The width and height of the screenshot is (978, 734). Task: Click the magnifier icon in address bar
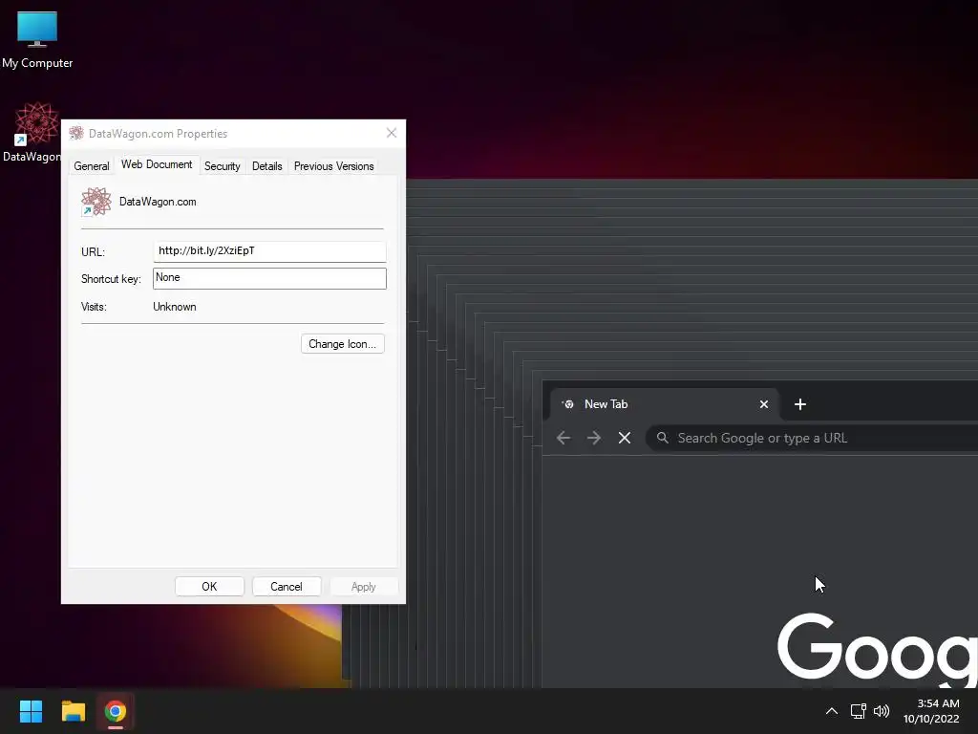pos(663,438)
